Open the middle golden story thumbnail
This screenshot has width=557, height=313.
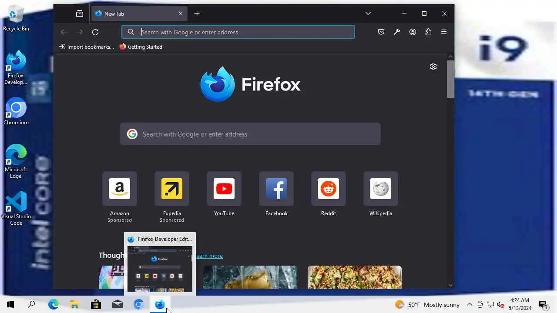pyautogui.click(x=250, y=277)
